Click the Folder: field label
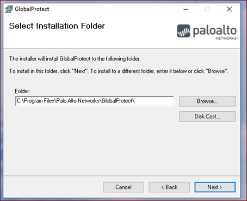Viewport: 247px width, 201px height. tap(22, 91)
